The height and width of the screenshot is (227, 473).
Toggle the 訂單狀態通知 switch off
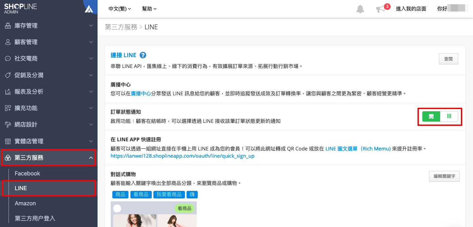pyautogui.click(x=440, y=116)
